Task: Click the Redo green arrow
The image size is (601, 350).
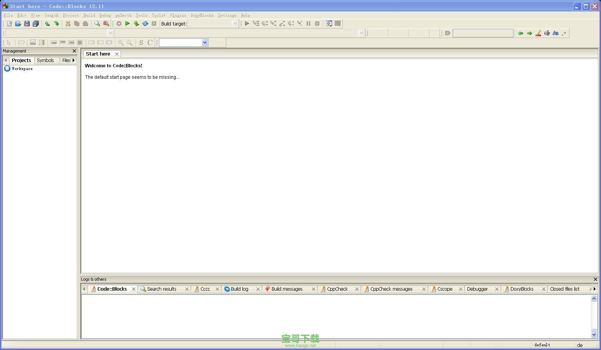Action: [x=56, y=24]
